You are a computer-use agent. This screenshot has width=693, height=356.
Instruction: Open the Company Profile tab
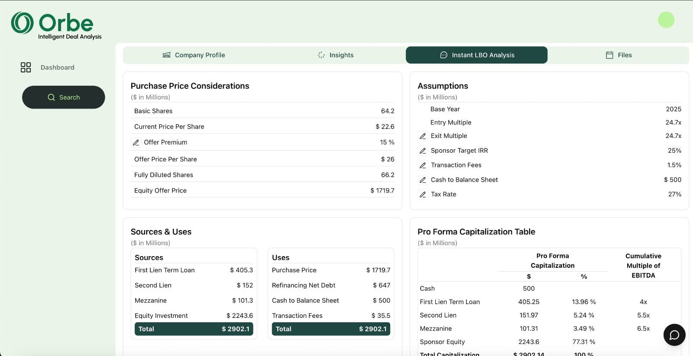tap(194, 55)
